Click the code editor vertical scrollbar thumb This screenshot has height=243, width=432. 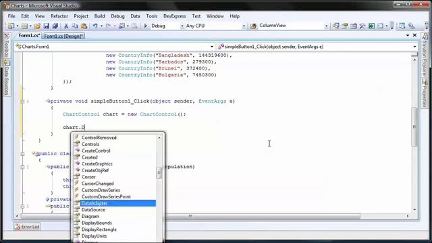click(414, 127)
